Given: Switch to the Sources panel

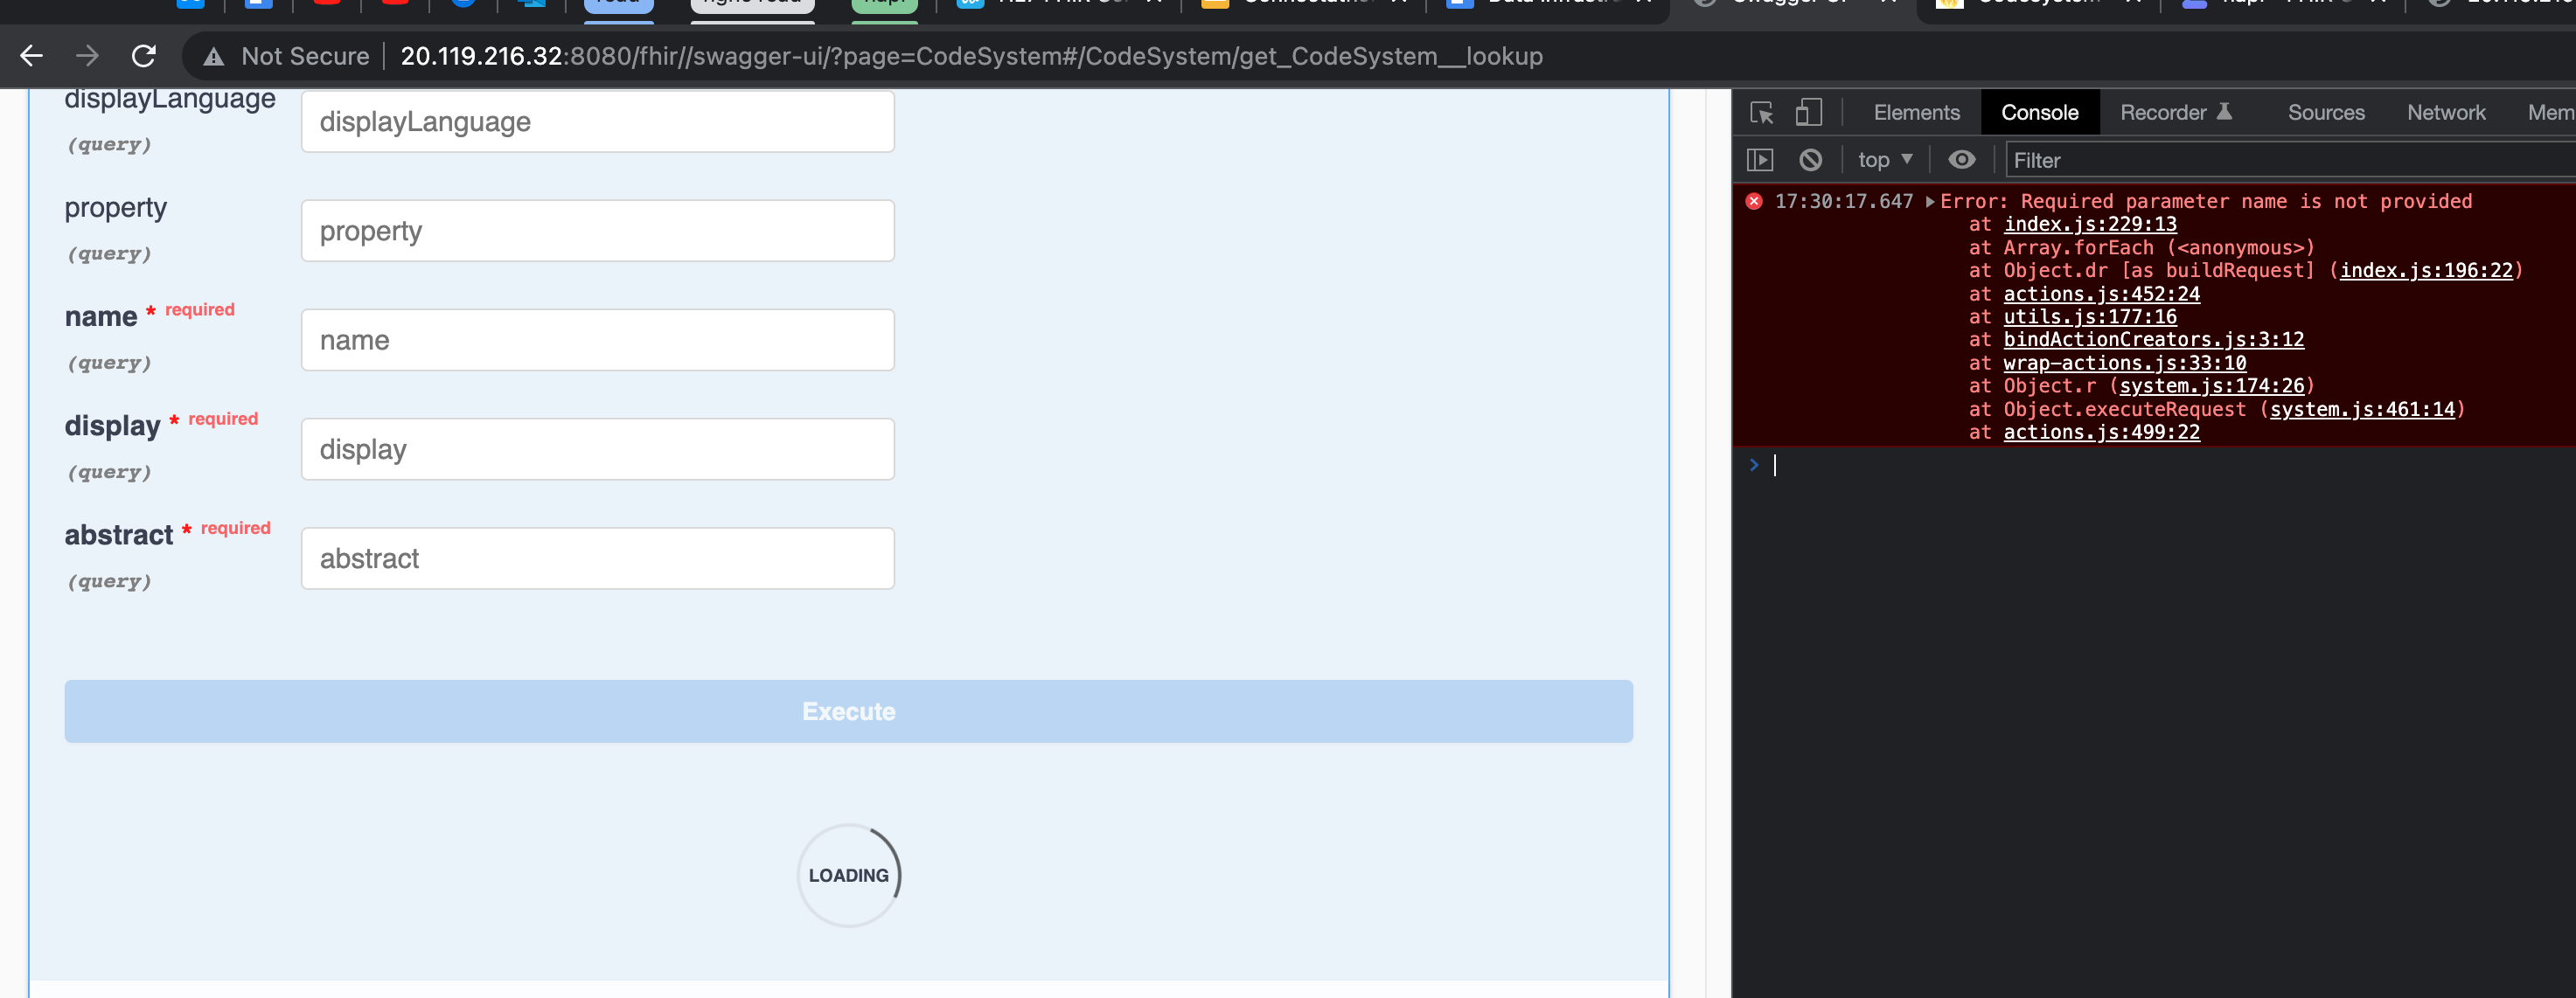Looking at the screenshot, I should click(2325, 112).
